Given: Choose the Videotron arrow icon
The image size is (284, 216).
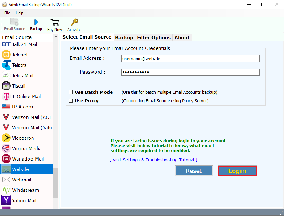Looking at the screenshot, I should pos(6,138).
